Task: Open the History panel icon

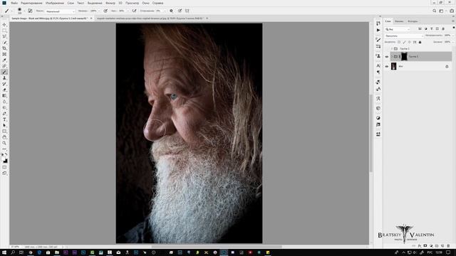Action: point(378,23)
